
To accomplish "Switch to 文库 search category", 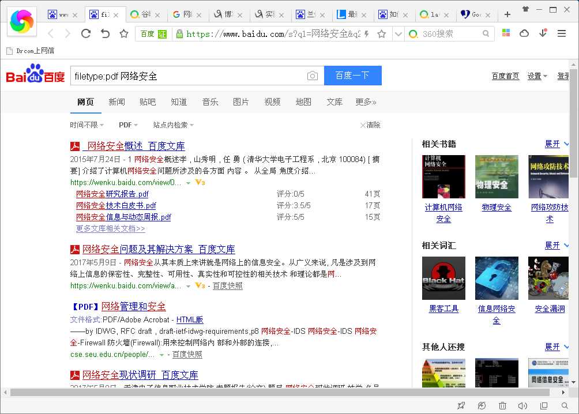I will pos(334,102).
